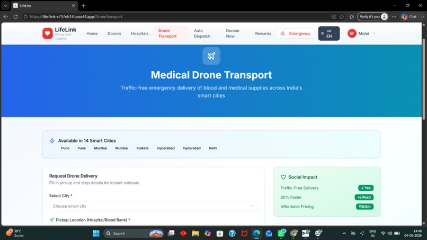Open WhatsApp from taskbar

pos(281,234)
